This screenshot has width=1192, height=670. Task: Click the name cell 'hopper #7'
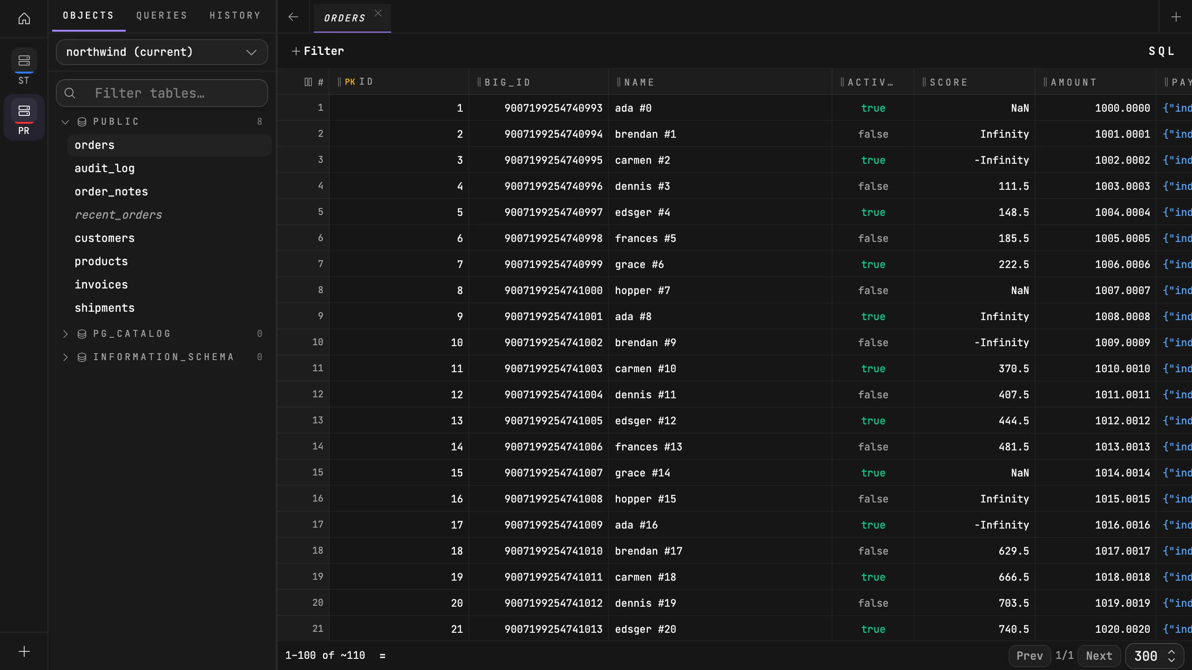tap(721, 290)
